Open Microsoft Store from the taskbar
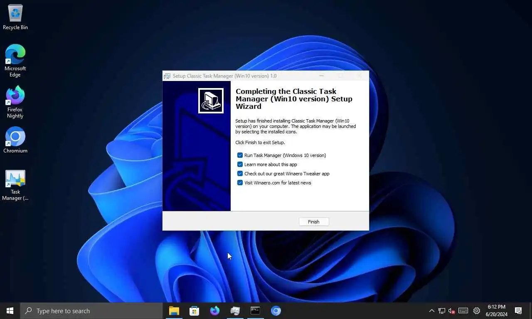 pos(194,311)
